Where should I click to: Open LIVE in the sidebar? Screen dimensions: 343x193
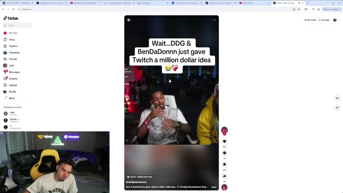(9, 66)
